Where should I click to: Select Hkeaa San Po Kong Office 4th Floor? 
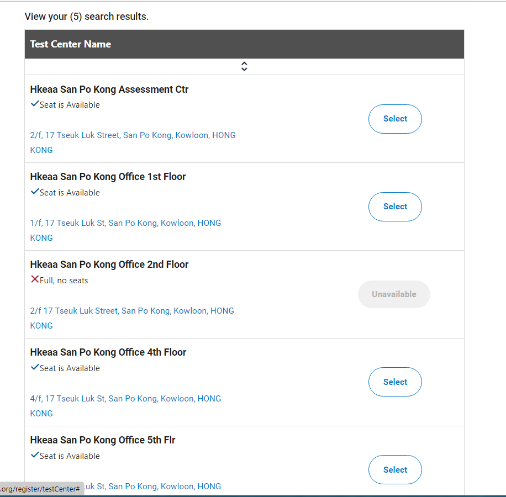(x=395, y=382)
